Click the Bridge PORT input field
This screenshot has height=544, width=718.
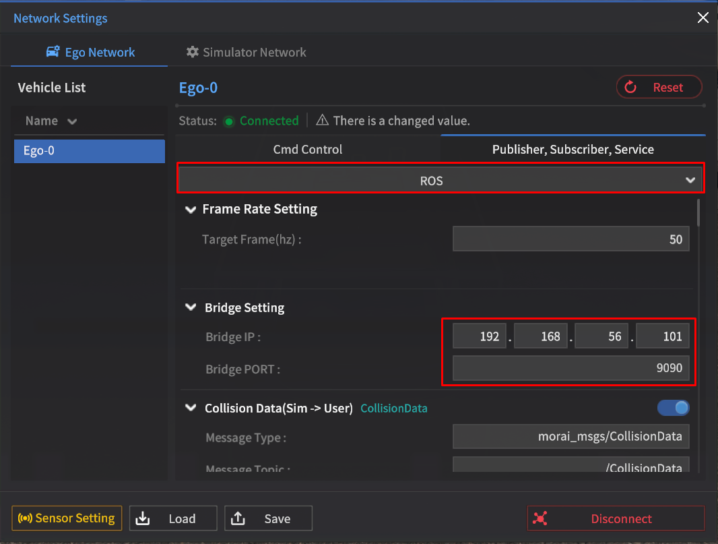[570, 369]
